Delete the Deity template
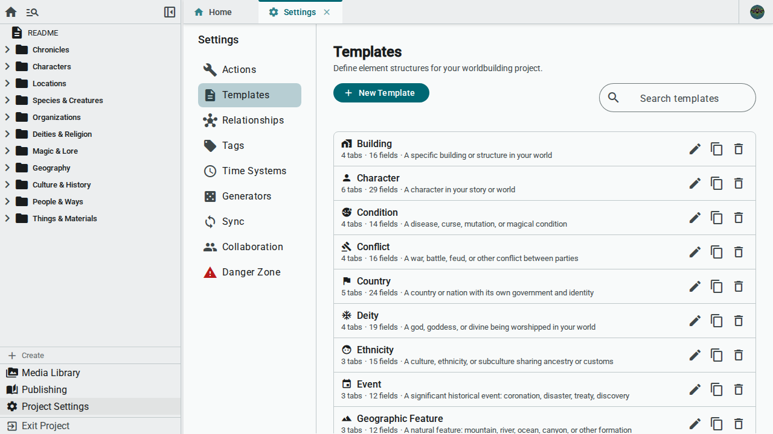This screenshot has width=773, height=434. click(739, 321)
